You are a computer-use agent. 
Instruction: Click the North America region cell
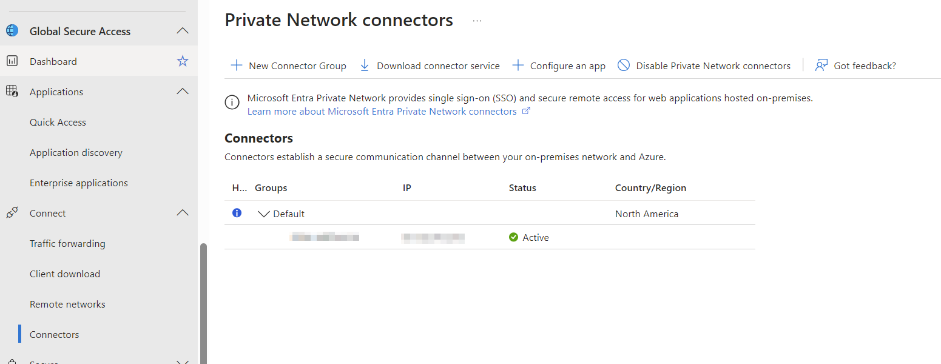coord(647,214)
